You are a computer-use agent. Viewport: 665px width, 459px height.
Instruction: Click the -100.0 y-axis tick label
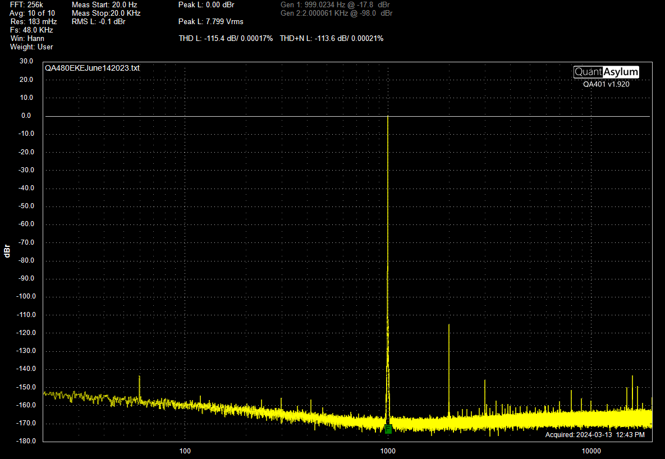pos(26,296)
